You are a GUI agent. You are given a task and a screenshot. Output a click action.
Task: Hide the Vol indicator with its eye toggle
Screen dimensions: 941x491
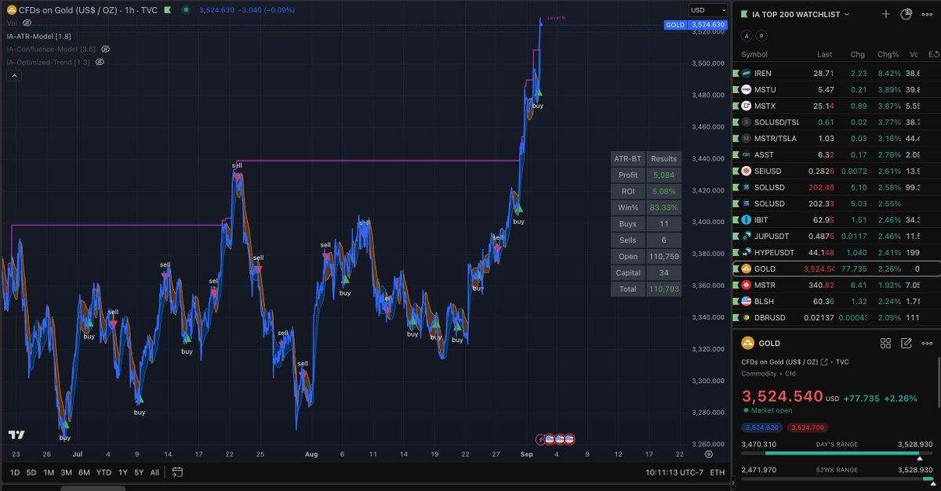(x=28, y=23)
